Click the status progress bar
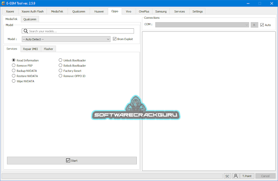Image resolution: width=278 pixels, height=181 pixels. pos(112,176)
